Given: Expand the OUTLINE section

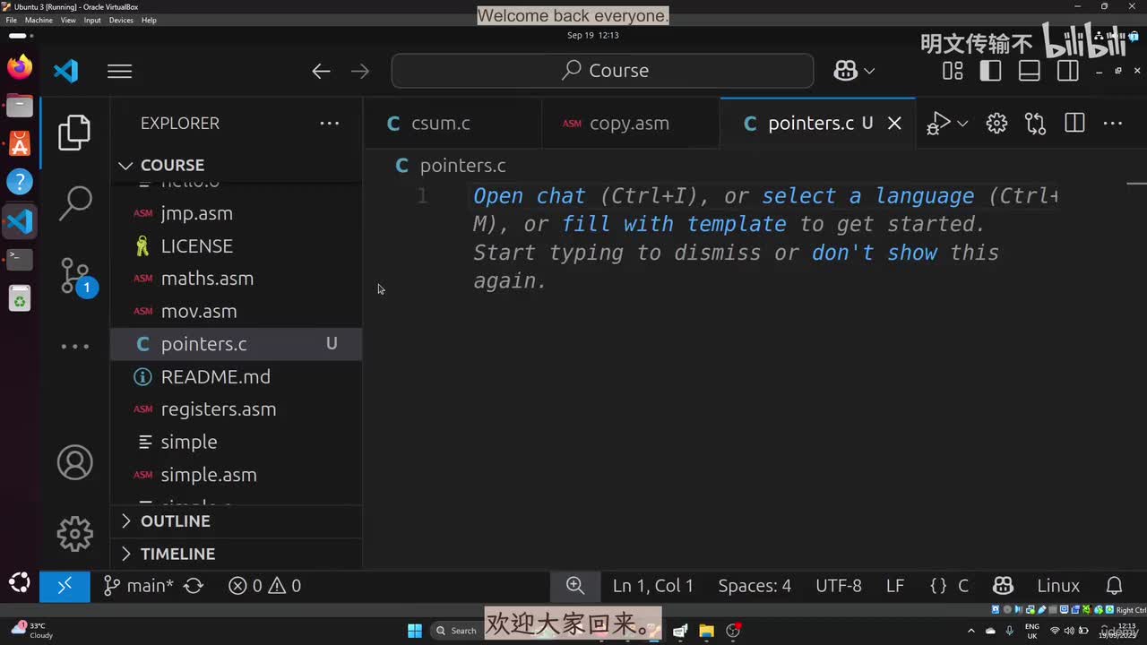Looking at the screenshot, I should coord(236,521).
